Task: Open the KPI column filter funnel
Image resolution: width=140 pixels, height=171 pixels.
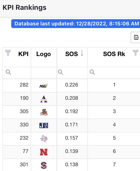Action: pyautogui.click(x=8, y=53)
